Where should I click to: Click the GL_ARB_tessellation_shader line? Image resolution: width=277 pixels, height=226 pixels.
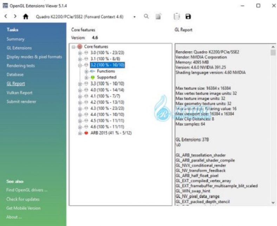pyautogui.click(x=200, y=155)
